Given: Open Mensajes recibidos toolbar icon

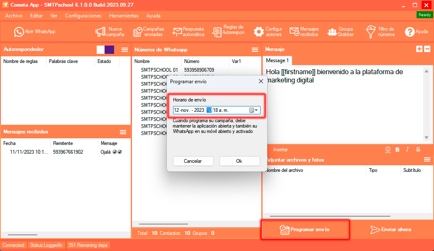Looking at the screenshot, I should click(294, 32).
